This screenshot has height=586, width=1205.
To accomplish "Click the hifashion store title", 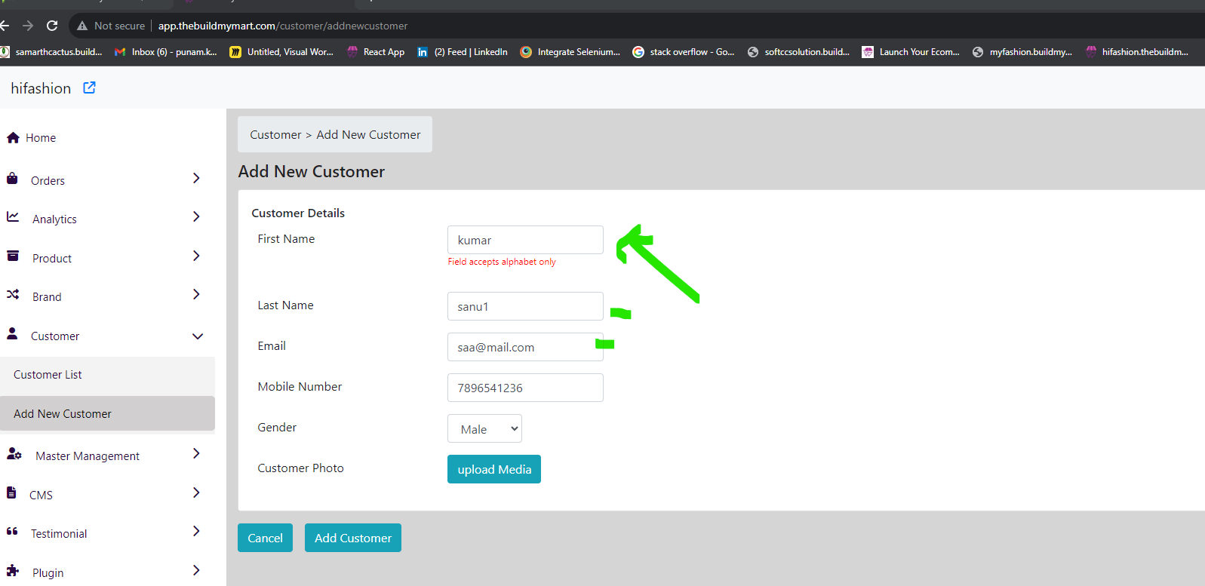I will (41, 88).
